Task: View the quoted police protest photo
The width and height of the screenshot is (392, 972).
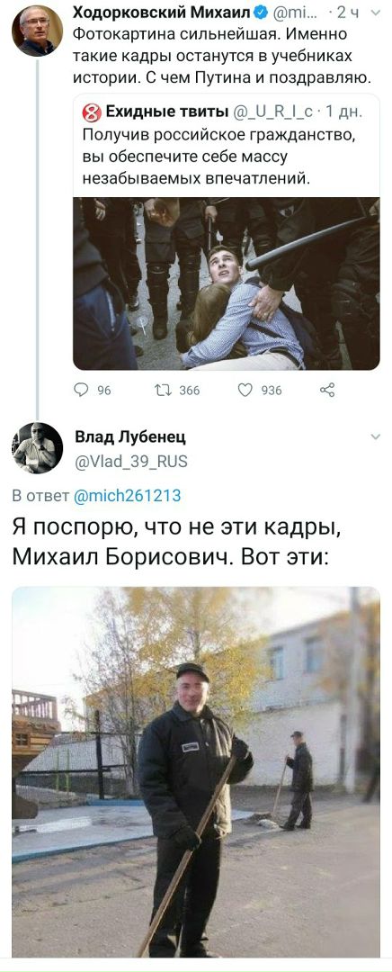Action: (x=226, y=283)
